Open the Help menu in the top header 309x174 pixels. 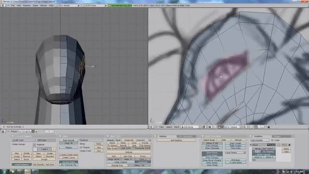pyautogui.click(x=51, y=5)
